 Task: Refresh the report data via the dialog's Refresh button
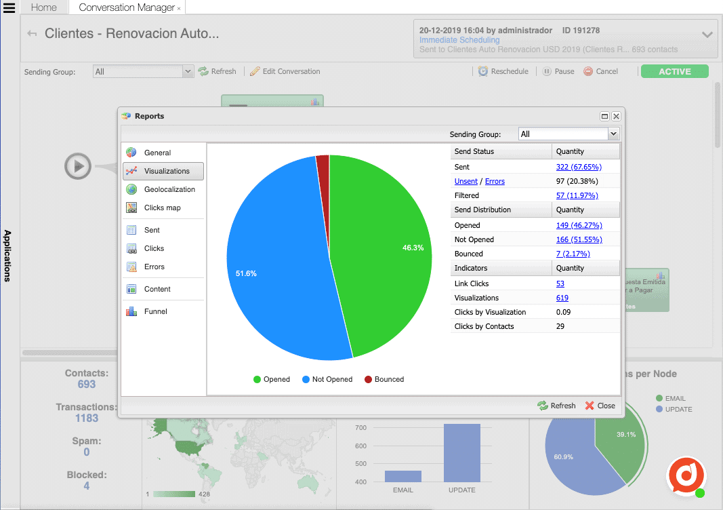pos(556,405)
